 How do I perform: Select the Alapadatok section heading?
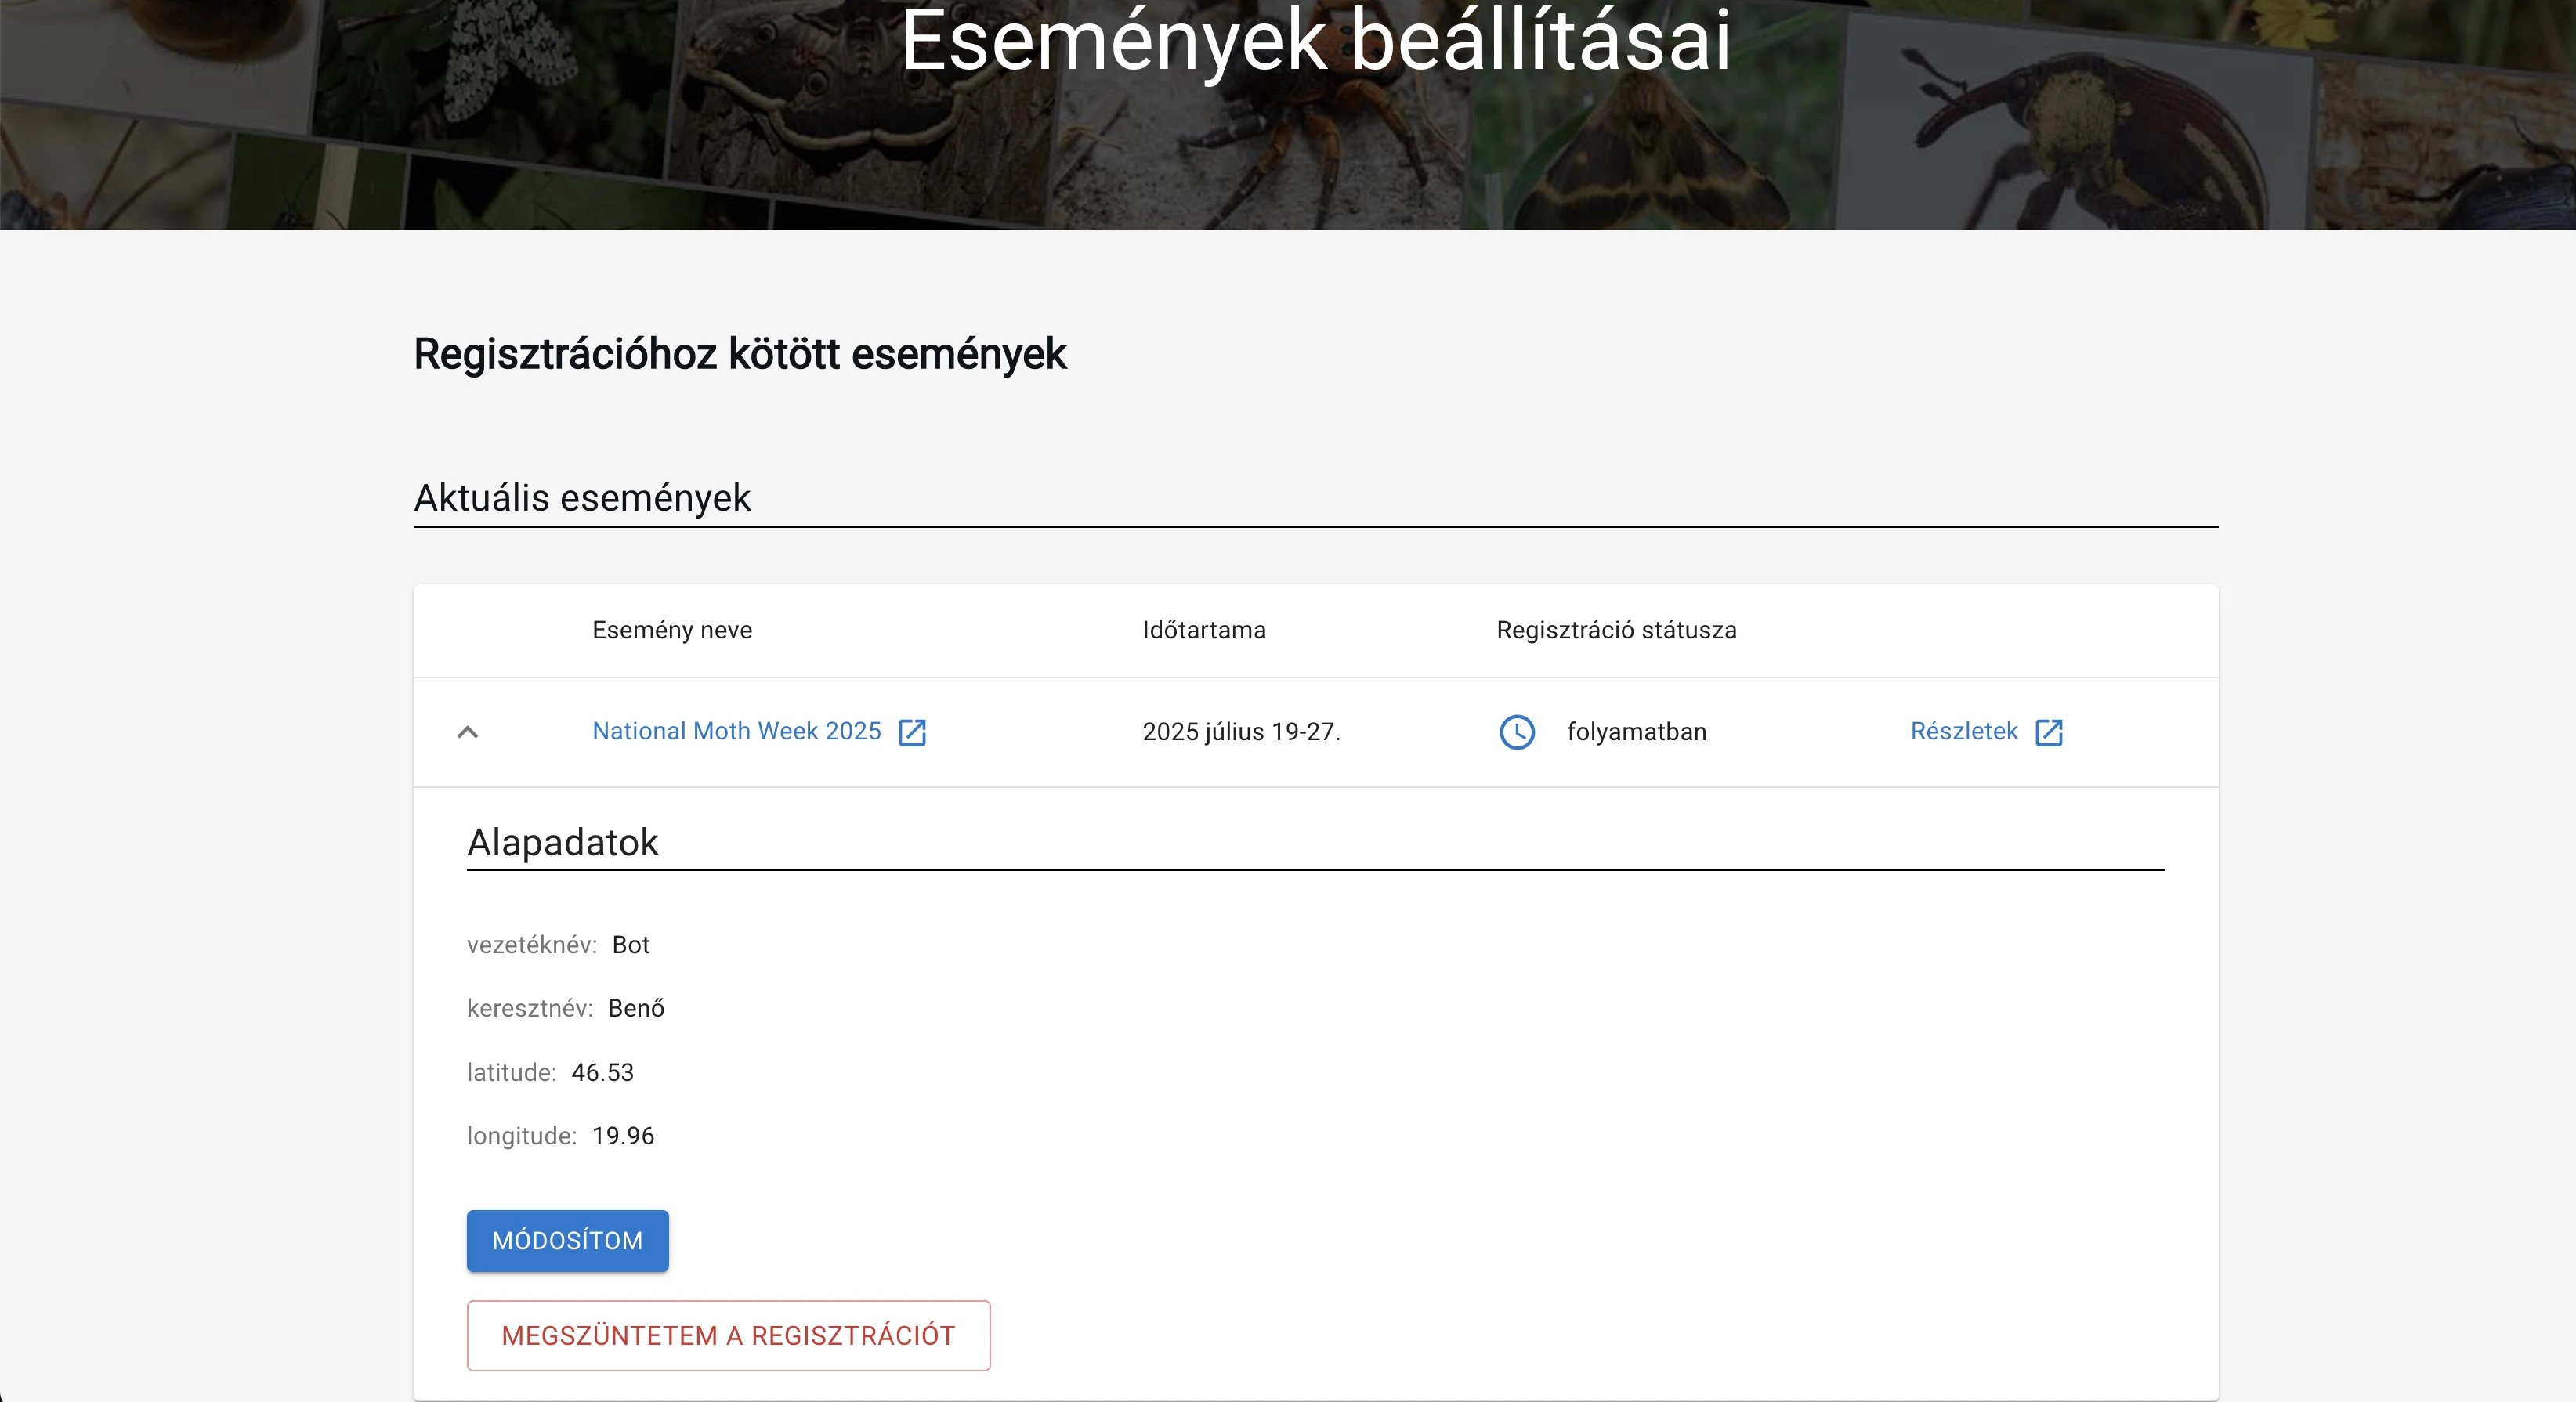562,842
